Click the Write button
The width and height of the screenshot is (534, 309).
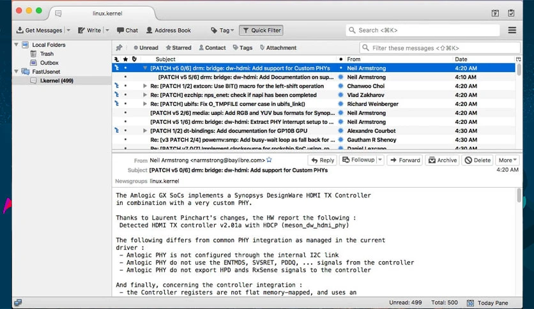point(89,30)
